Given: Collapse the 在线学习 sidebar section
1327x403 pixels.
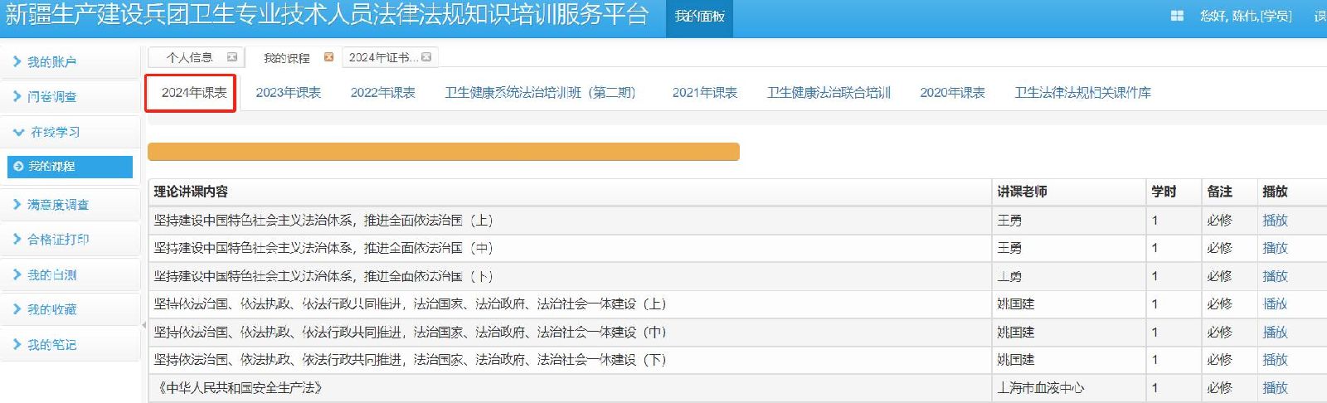Looking at the screenshot, I should pos(55,132).
